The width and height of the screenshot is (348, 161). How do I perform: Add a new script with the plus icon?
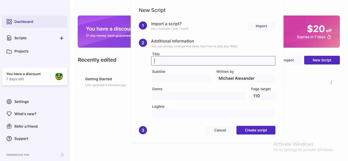(62, 38)
